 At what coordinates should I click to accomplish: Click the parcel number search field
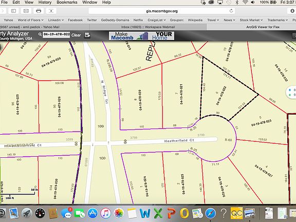click(x=56, y=35)
